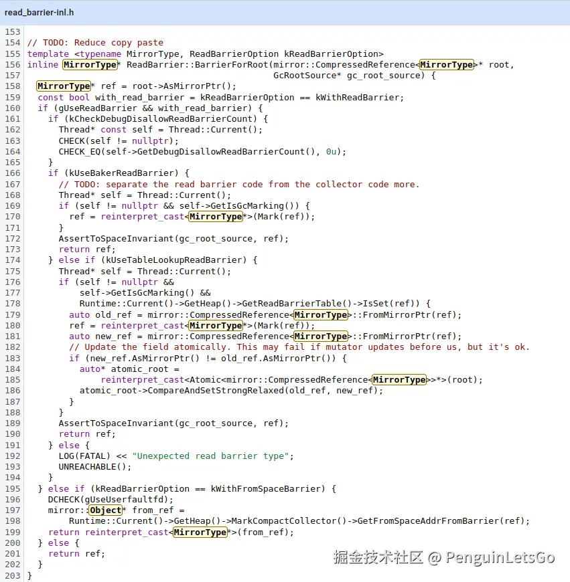The width and height of the screenshot is (570, 582).
Task: Click the highlighted MirrorType on line 199
Action: click(x=202, y=532)
